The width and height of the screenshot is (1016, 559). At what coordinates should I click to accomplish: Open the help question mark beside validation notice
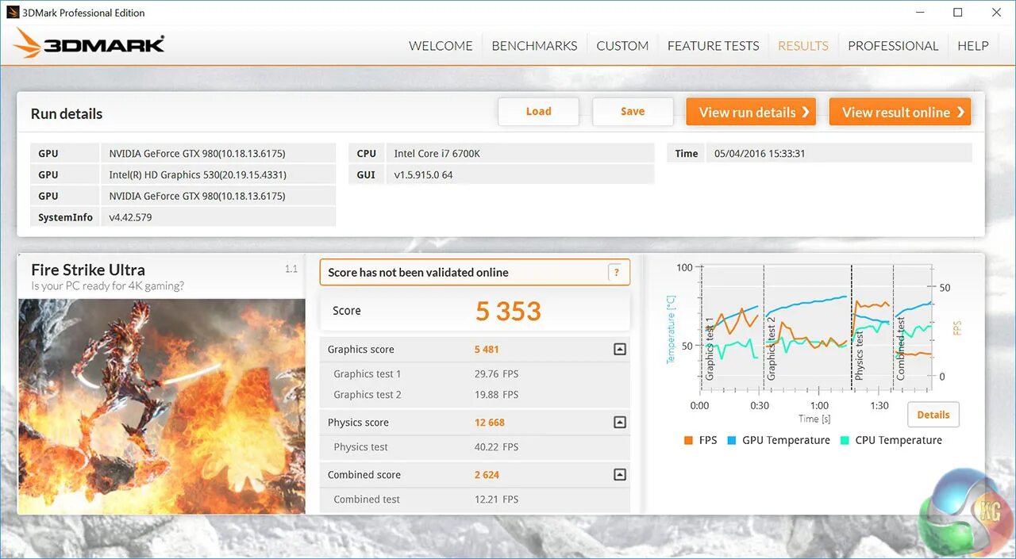pyautogui.click(x=616, y=272)
